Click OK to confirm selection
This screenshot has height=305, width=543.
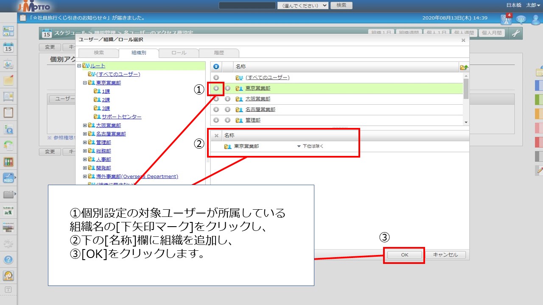click(x=405, y=255)
